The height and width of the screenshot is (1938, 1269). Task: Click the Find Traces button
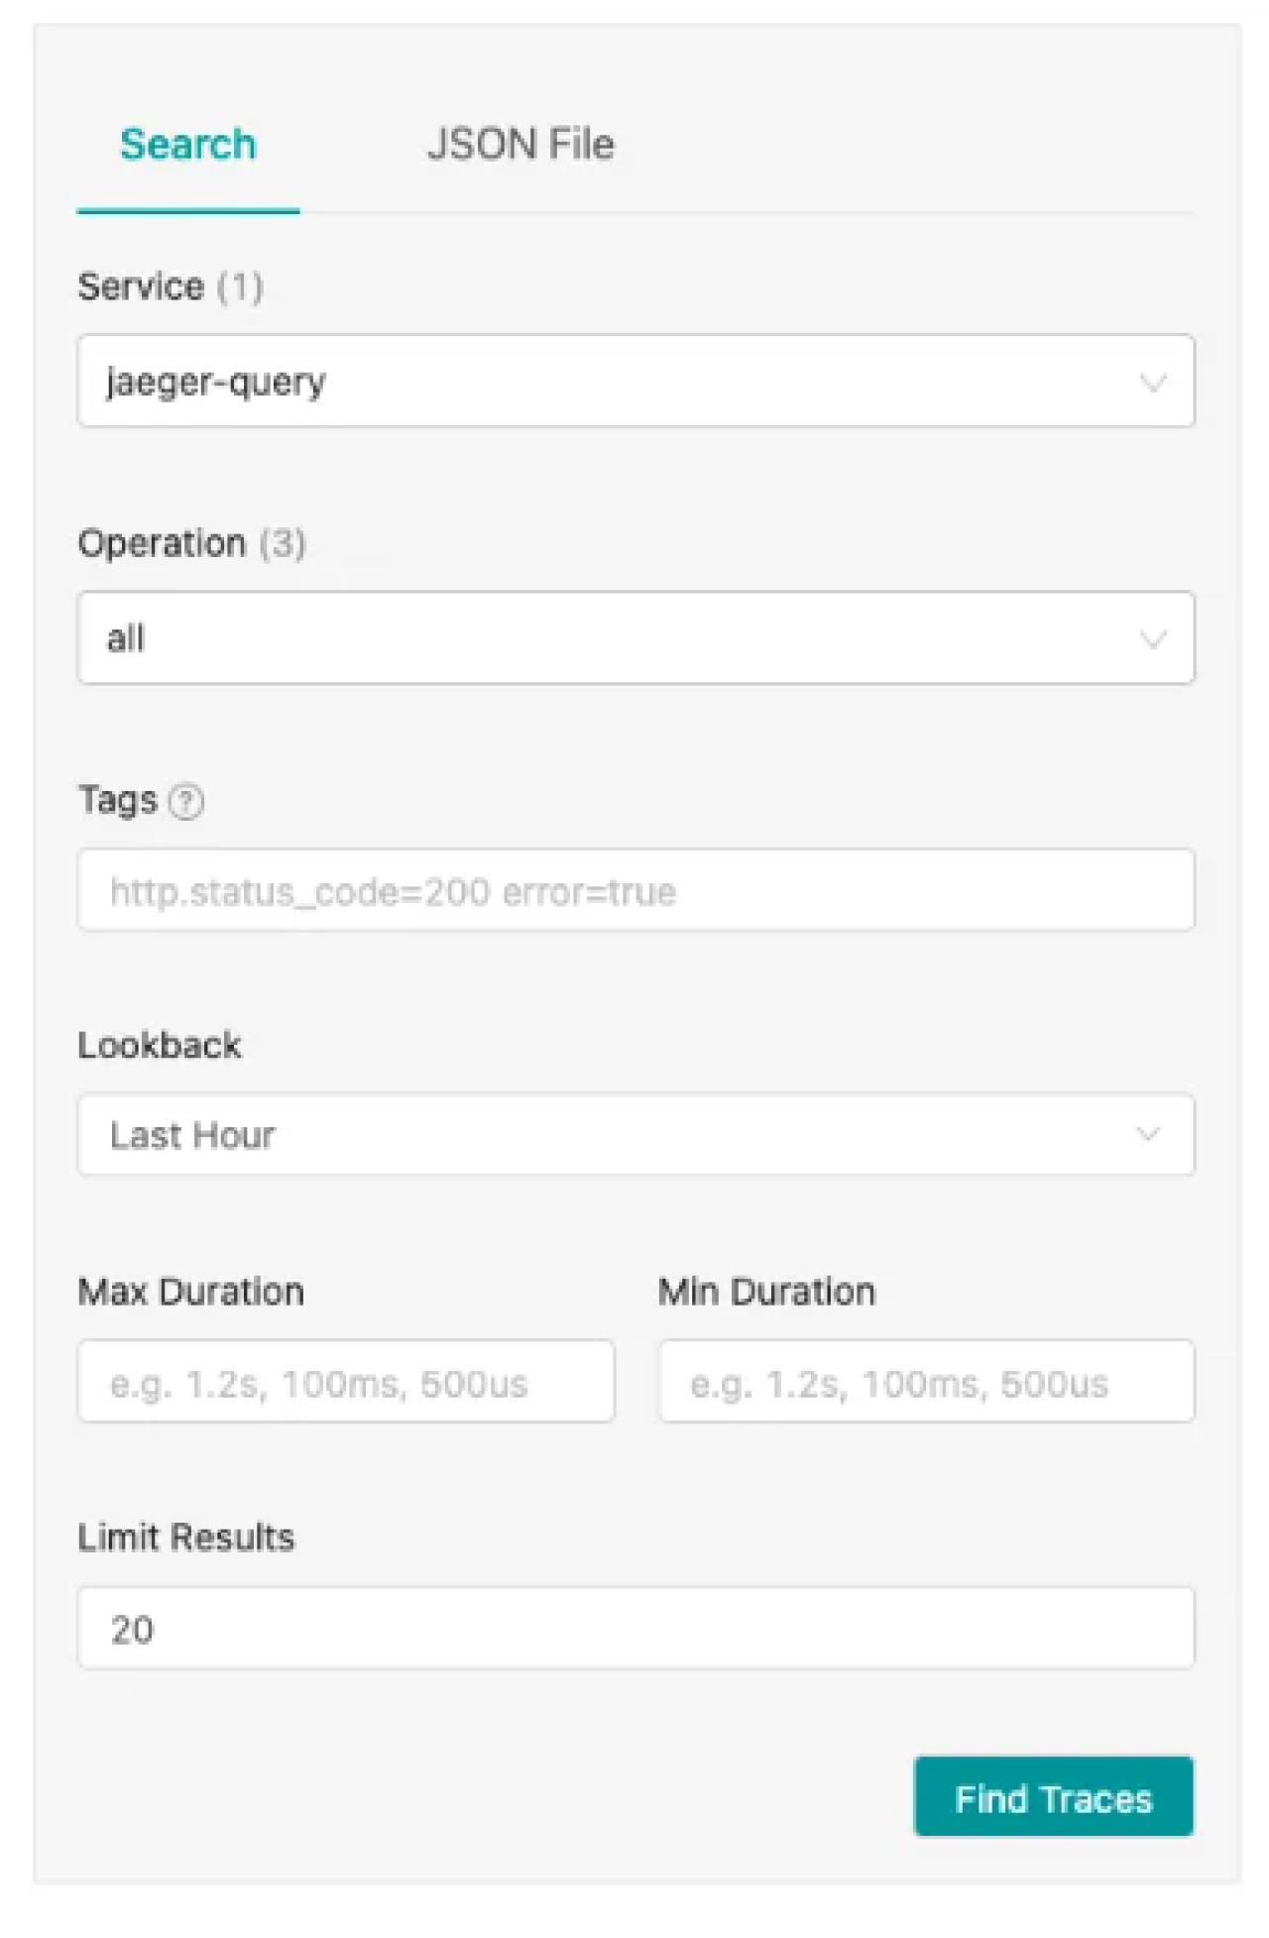[x=1053, y=1798]
